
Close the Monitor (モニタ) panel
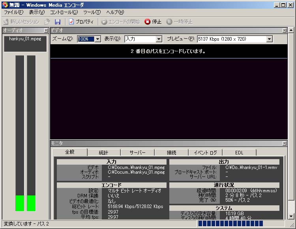[x=285, y=143]
